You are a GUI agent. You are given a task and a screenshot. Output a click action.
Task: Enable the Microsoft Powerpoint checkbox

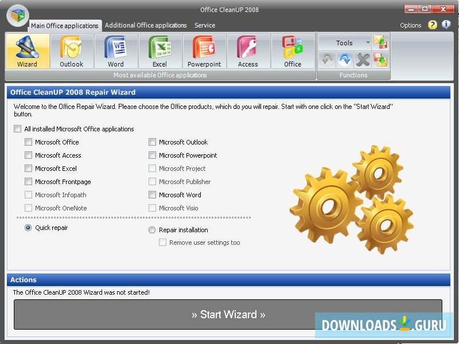tap(152, 155)
